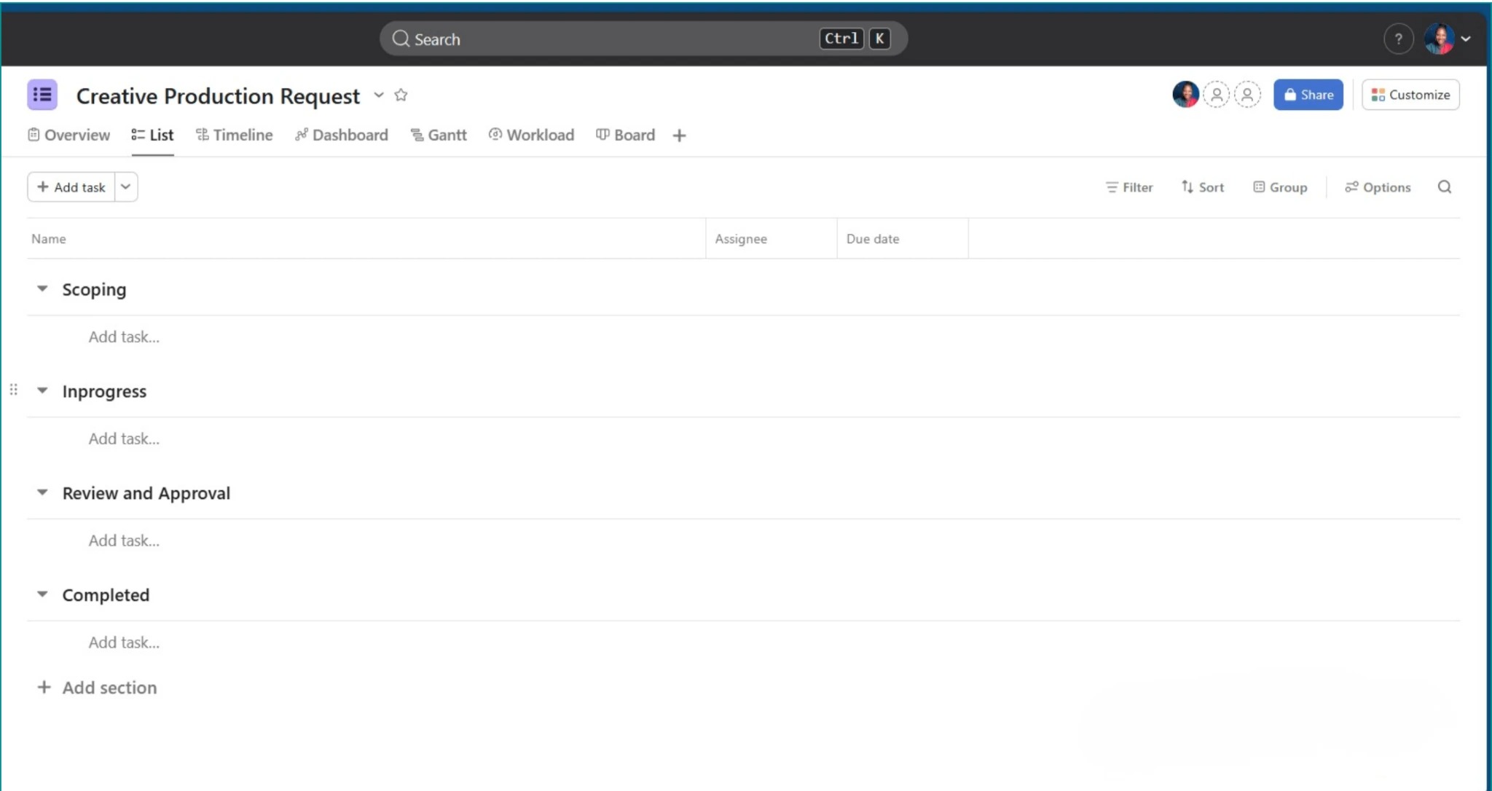Open the project member's avatar photo
The image size is (1492, 791).
point(1185,95)
